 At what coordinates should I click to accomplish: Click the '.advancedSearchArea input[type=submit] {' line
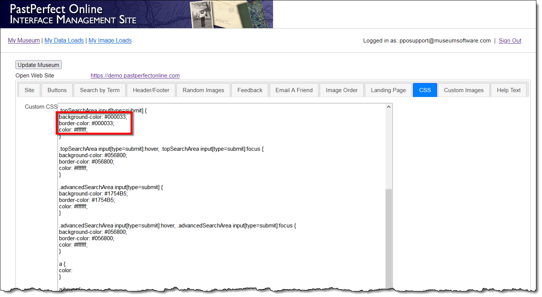click(x=111, y=187)
